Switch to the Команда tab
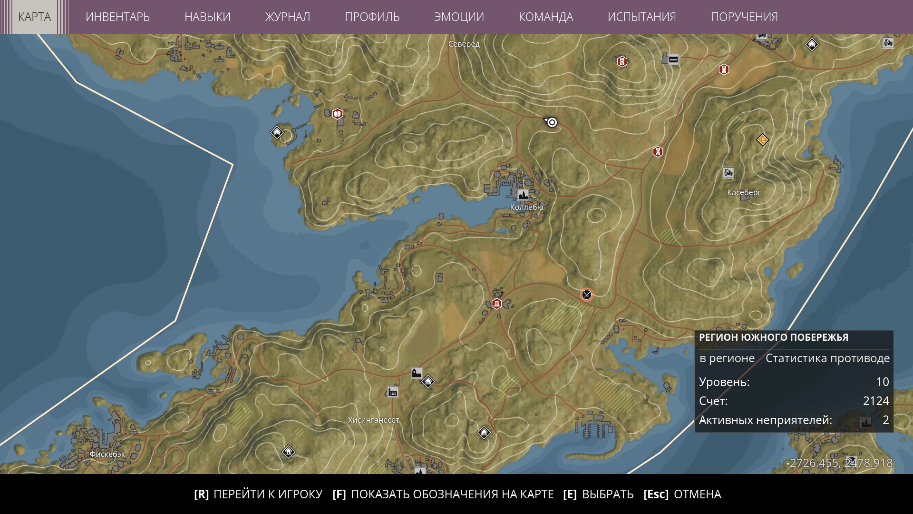The width and height of the screenshot is (913, 514). [546, 17]
